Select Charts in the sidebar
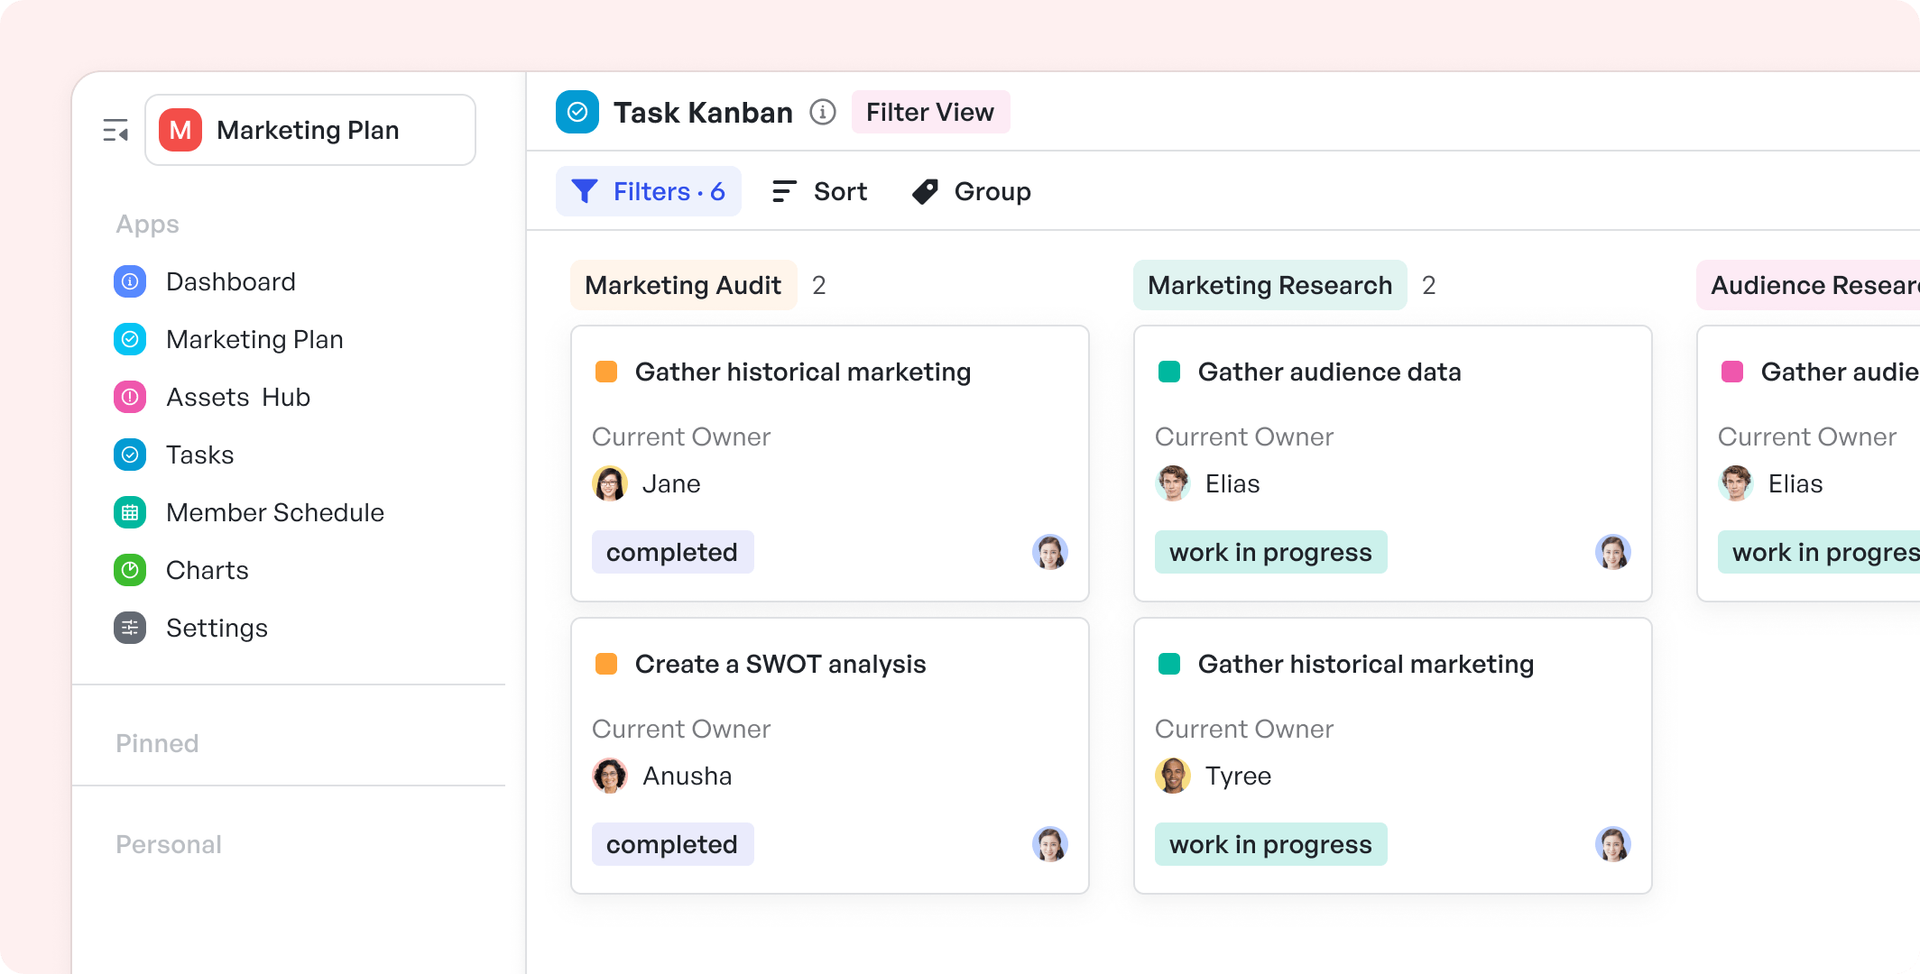Image resolution: width=1920 pixels, height=974 pixels. [208, 571]
